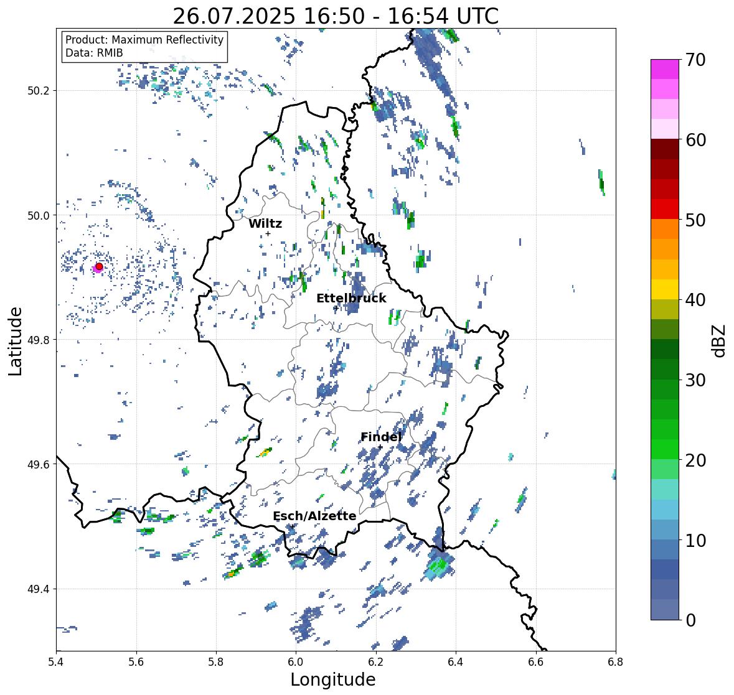The height and width of the screenshot is (695, 734).
Task: Click the latitude 49.6 tick label
Action: tap(39, 464)
